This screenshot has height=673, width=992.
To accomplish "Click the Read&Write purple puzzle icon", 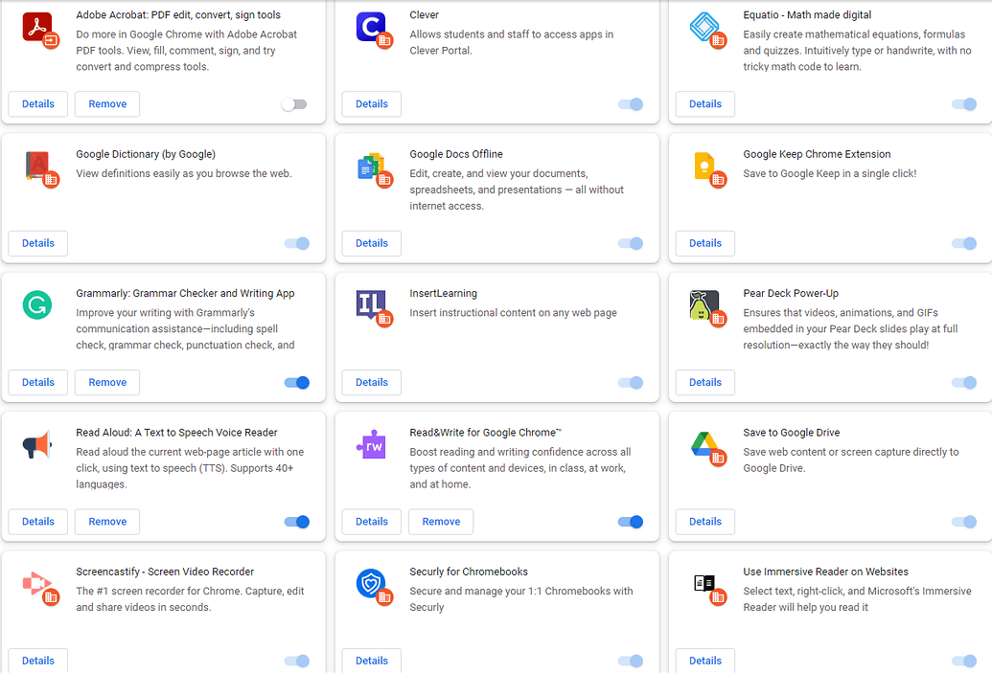I will (372, 445).
